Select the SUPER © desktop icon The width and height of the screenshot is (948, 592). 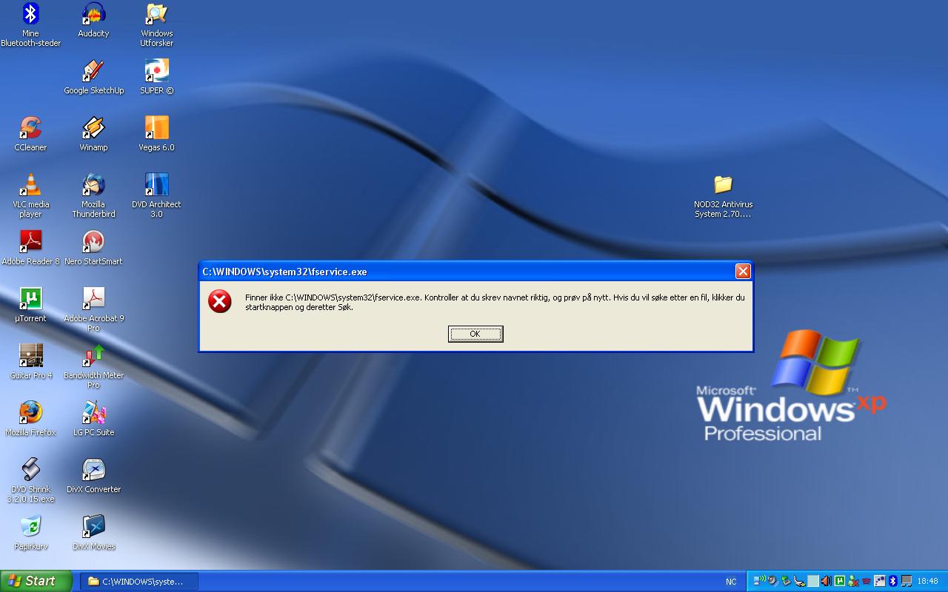[x=157, y=77]
